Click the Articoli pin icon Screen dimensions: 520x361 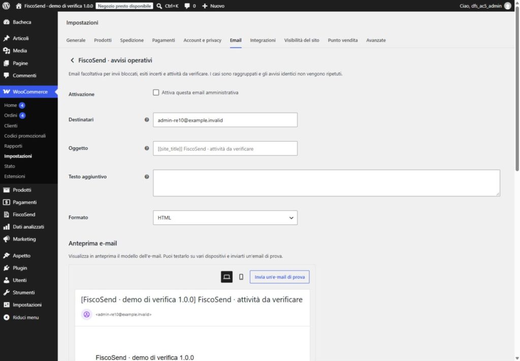pos(6,38)
